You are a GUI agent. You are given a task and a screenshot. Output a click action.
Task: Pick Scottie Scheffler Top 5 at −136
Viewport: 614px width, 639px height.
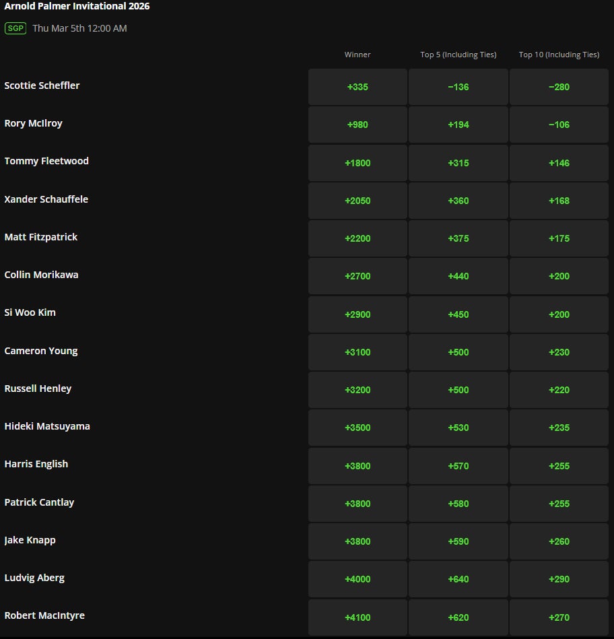coord(458,87)
